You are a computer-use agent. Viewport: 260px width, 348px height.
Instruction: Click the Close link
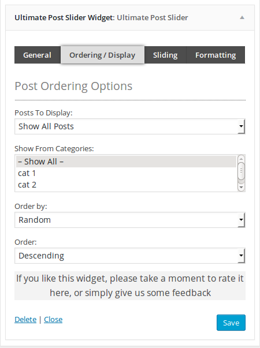pos(53,319)
